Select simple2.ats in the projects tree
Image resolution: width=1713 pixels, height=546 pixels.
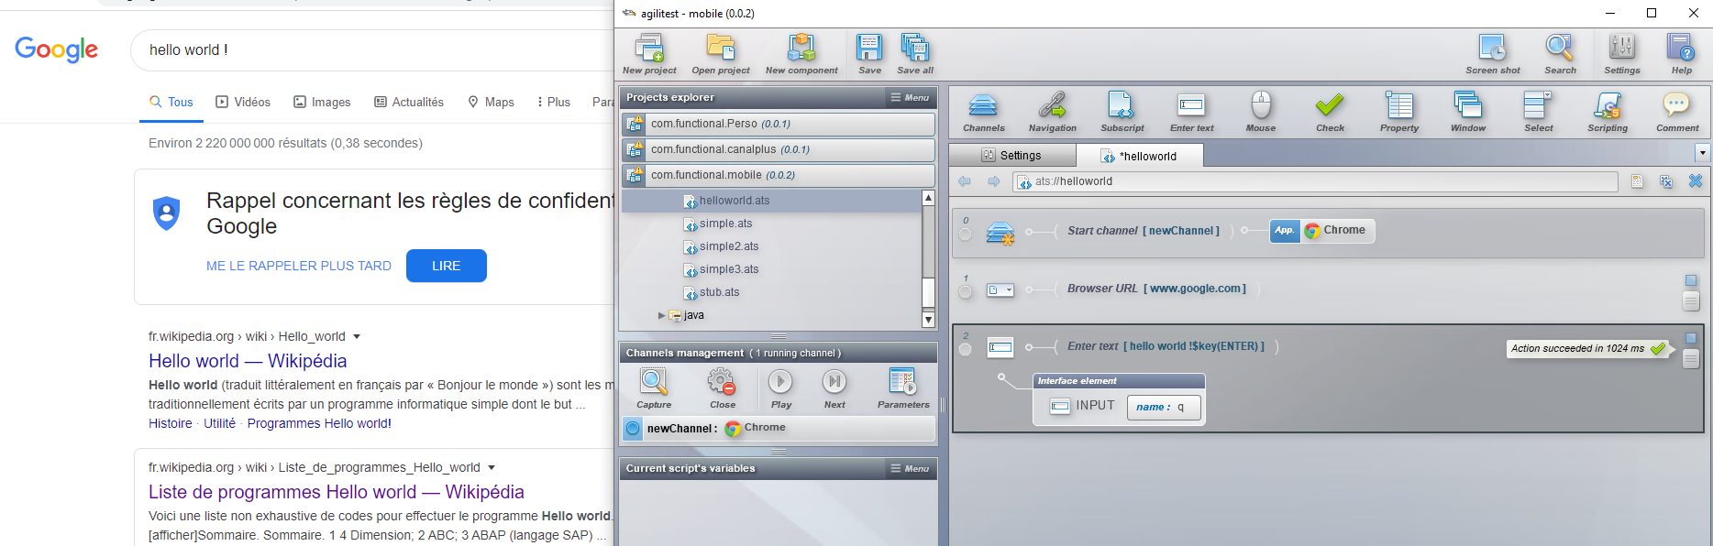pyautogui.click(x=729, y=246)
